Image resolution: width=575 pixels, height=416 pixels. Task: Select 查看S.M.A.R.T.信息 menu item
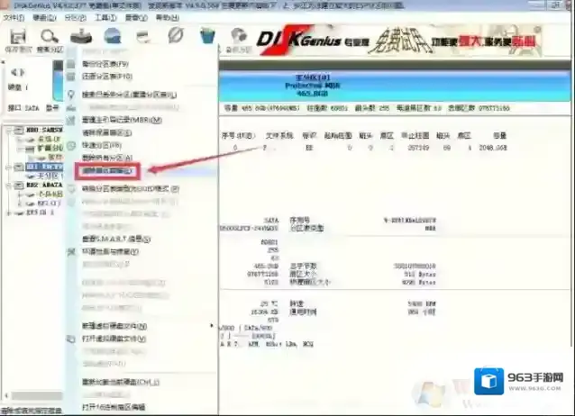115,240
